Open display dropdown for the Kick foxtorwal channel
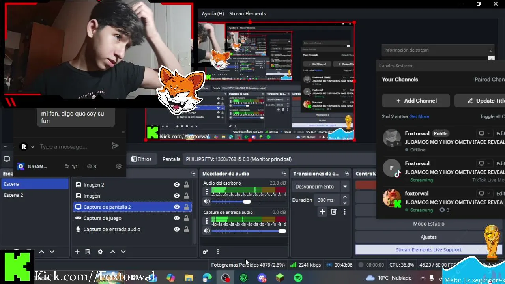Viewport: 505px width, 284px height. point(484,193)
